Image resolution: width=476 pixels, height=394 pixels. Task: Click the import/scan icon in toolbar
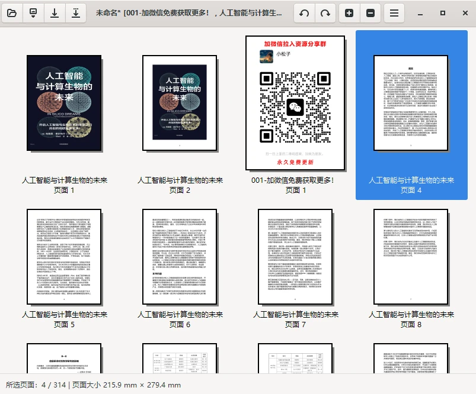tap(33, 13)
